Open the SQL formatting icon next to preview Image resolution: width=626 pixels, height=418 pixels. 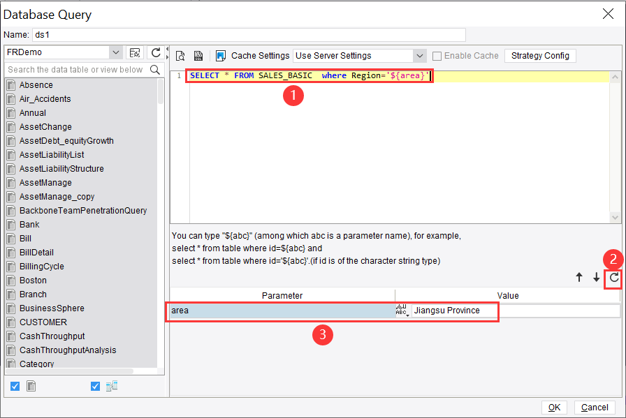(197, 56)
